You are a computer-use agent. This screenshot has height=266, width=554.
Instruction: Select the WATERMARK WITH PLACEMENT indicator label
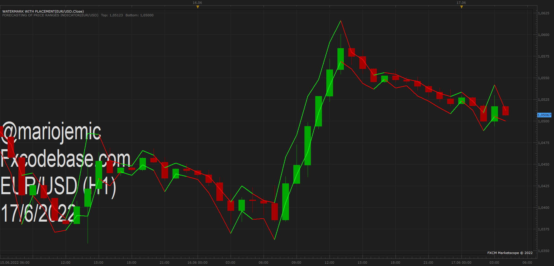pyautogui.click(x=43, y=11)
